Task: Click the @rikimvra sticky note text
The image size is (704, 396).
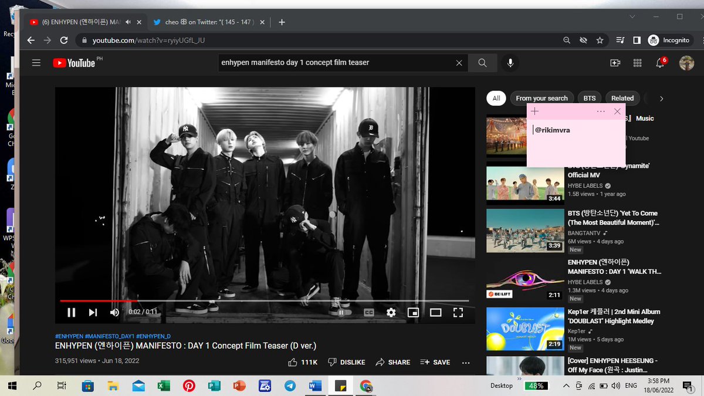Action: (x=552, y=130)
